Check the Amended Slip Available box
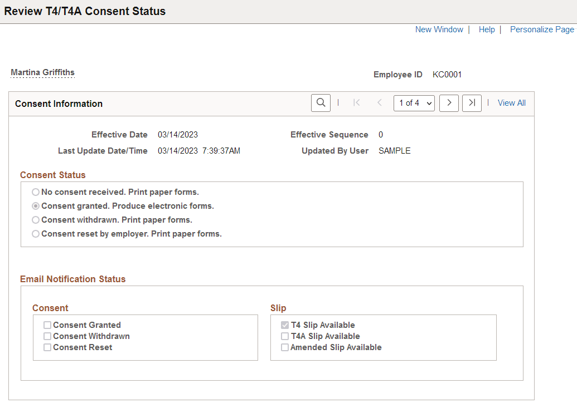This screenshot has width=577, height=403. (x=285, y=347)
